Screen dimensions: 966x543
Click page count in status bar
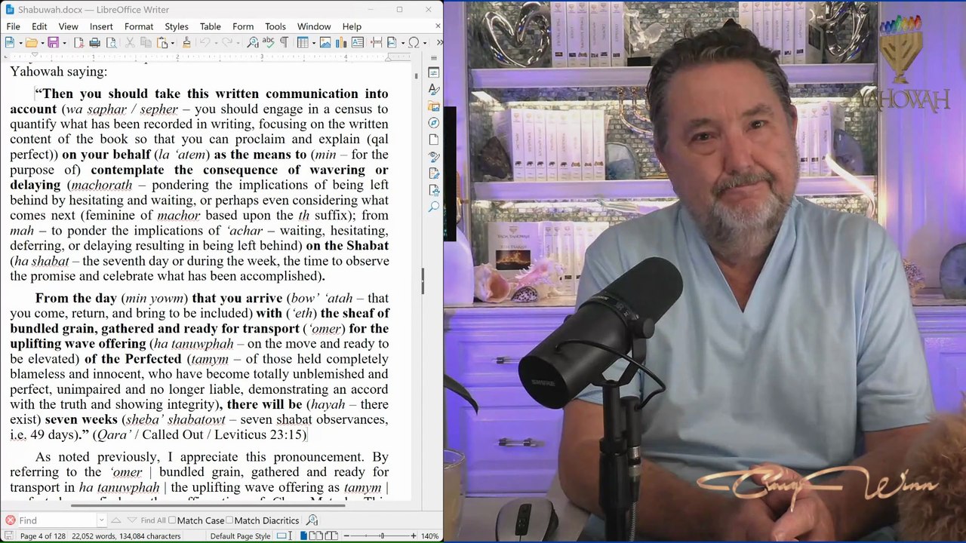[x=42, y=536]
